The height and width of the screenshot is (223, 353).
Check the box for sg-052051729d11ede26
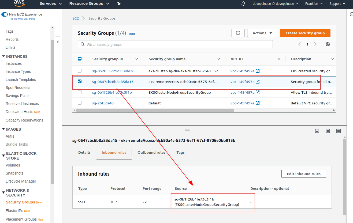pyautogui.click(x=80, y=71)
